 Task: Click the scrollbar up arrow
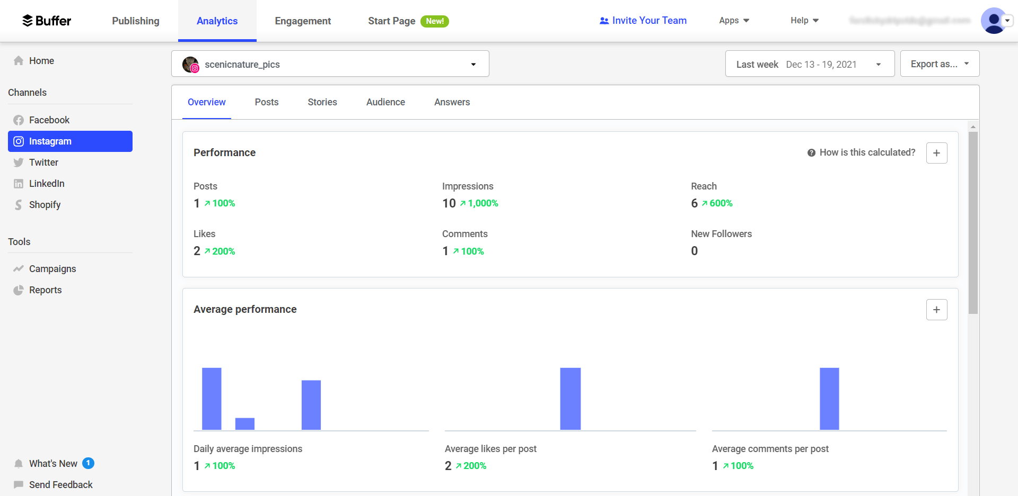click(x=973, y=127)
